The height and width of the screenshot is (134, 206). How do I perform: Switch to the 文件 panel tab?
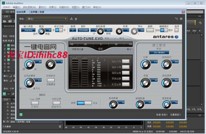click(x=6, y=17)
